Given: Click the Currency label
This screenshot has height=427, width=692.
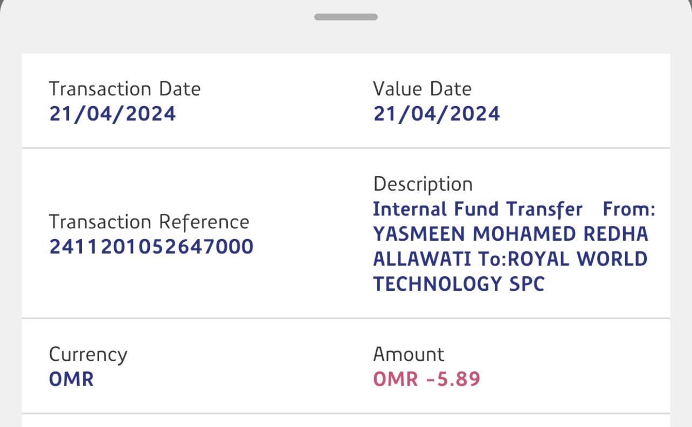Looking at the screenshot, I should (88, 354).
